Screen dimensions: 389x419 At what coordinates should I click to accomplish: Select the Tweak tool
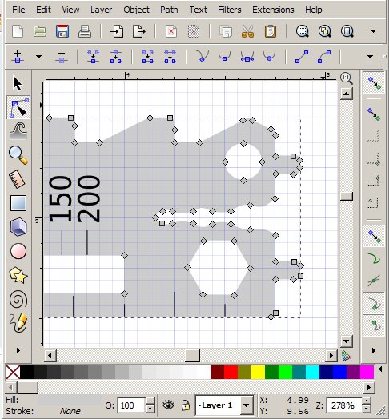pos(18,130)
